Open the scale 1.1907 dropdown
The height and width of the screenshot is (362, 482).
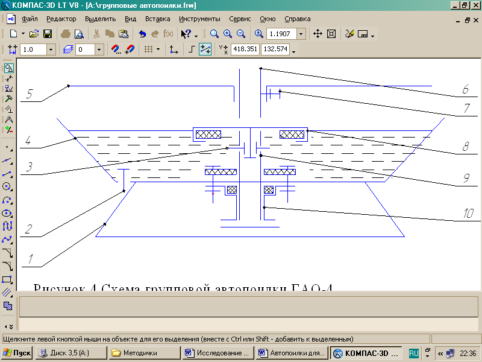pyautogui.click(x=301, y=34)
